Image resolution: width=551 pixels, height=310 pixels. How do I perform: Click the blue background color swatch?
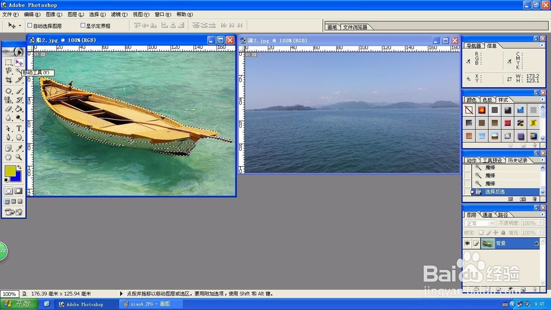click(18, 177)
